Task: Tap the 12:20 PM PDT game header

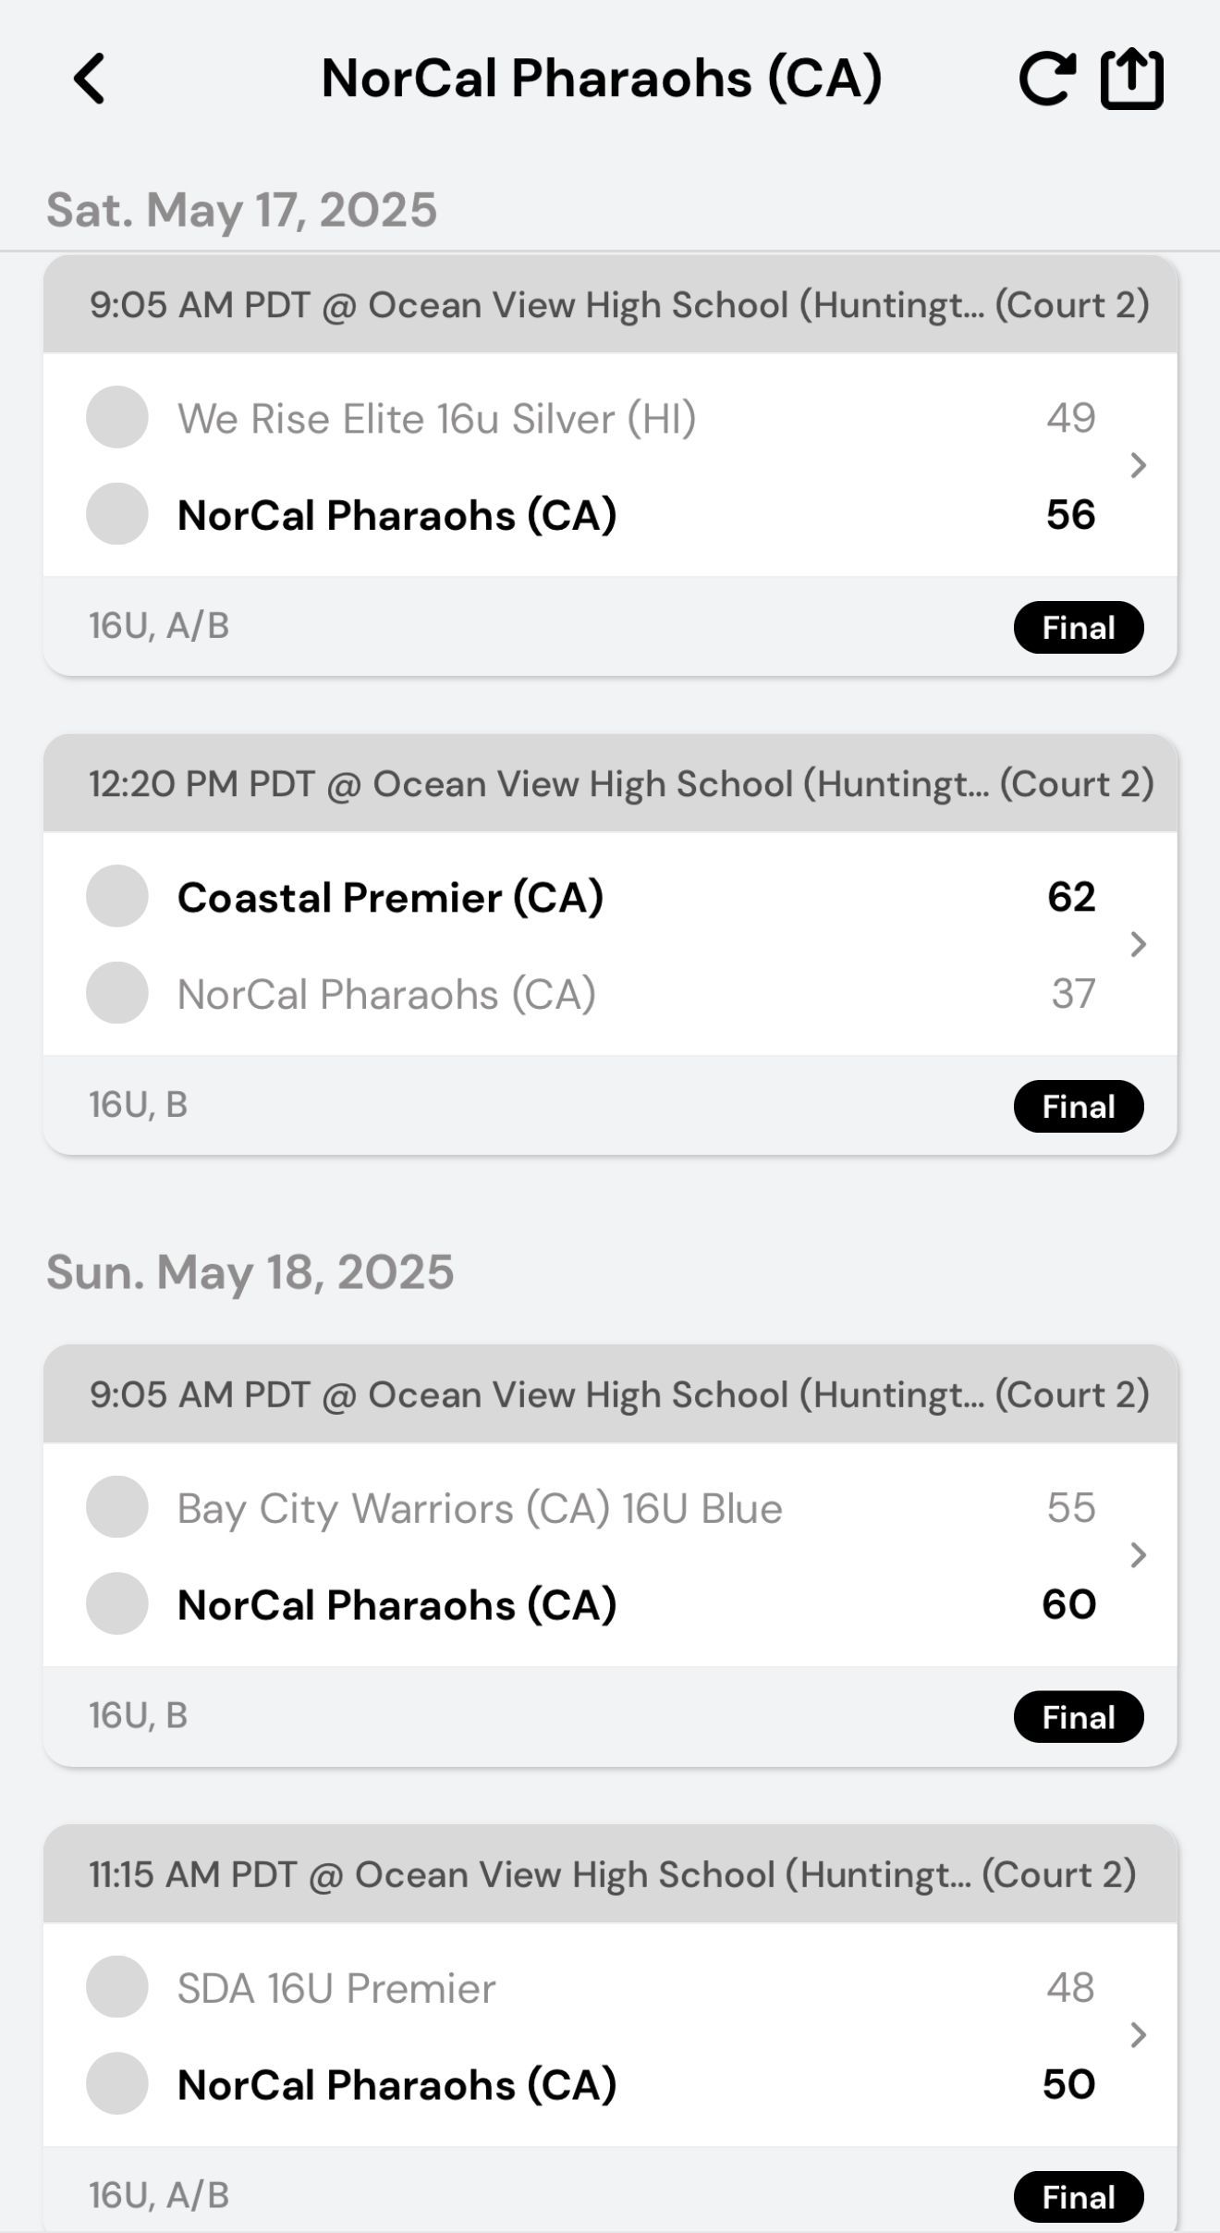Action: point(610,784)
